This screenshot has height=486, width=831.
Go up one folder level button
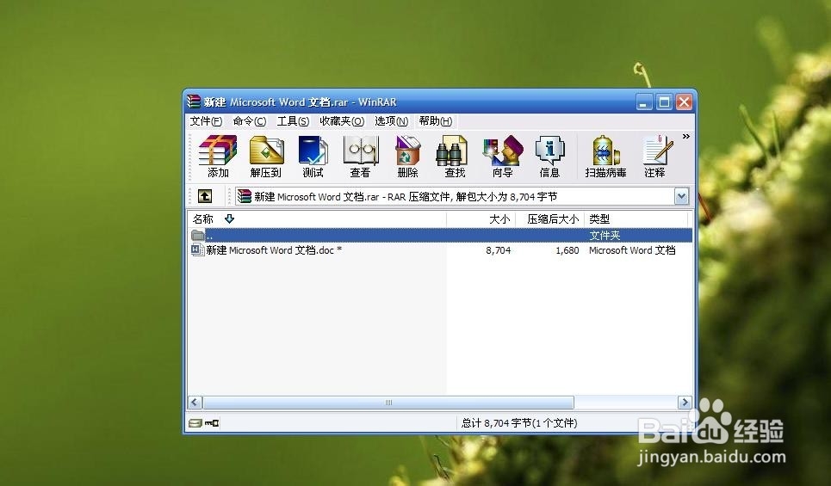click(205, 196)
